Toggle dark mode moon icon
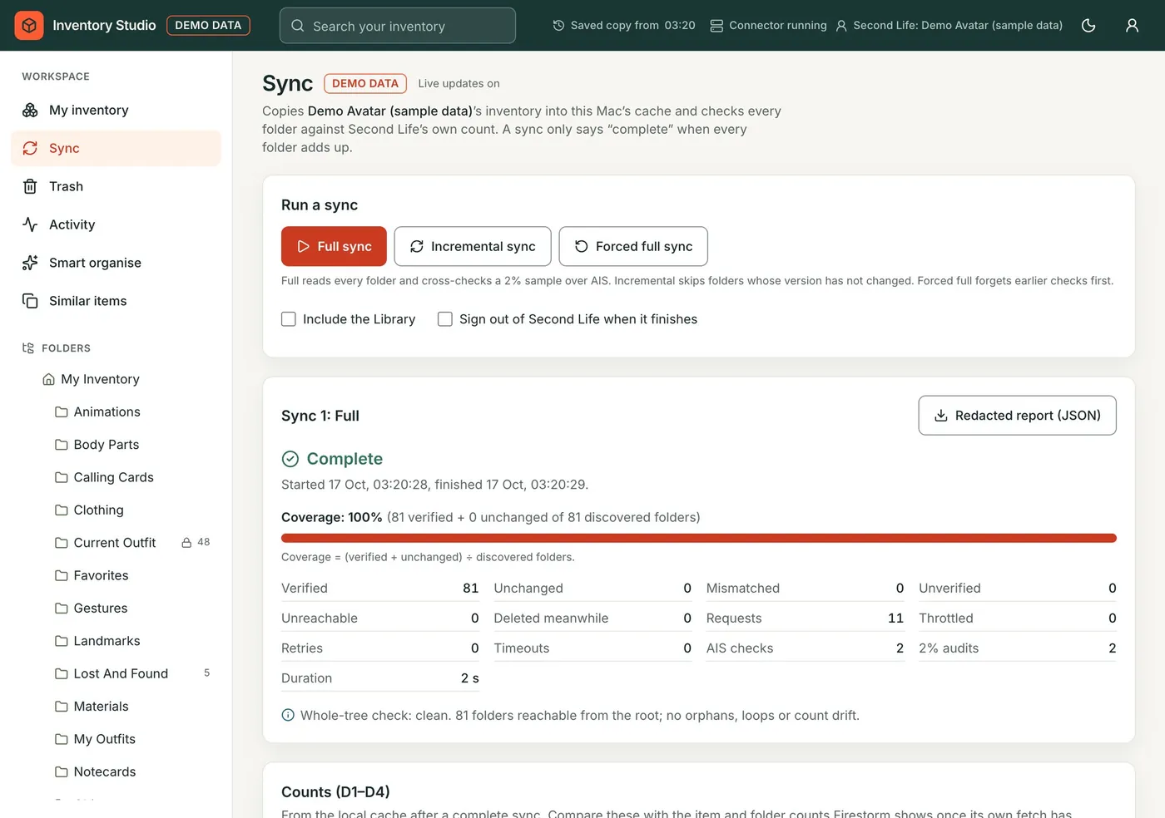 point(1088,26)
